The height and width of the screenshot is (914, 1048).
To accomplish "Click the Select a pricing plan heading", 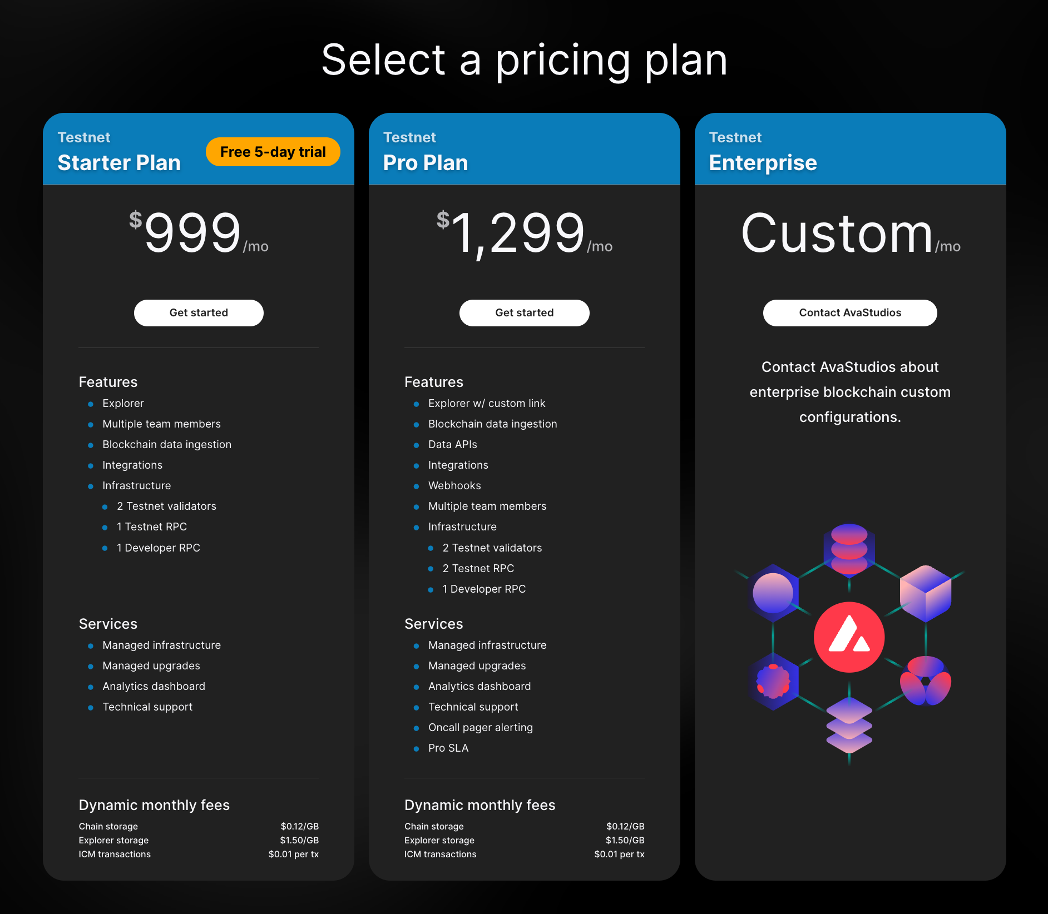I will tap(524, 60).
